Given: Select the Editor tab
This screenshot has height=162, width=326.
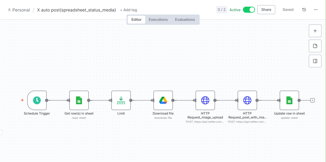Looking at the screenshot, I should click(x=137, y=20).
